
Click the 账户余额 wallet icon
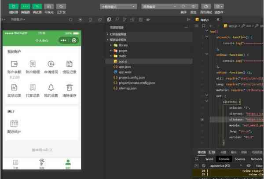coord(14,64)
